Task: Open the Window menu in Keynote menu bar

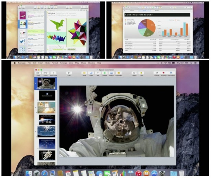Action: [x=91, y=63]
